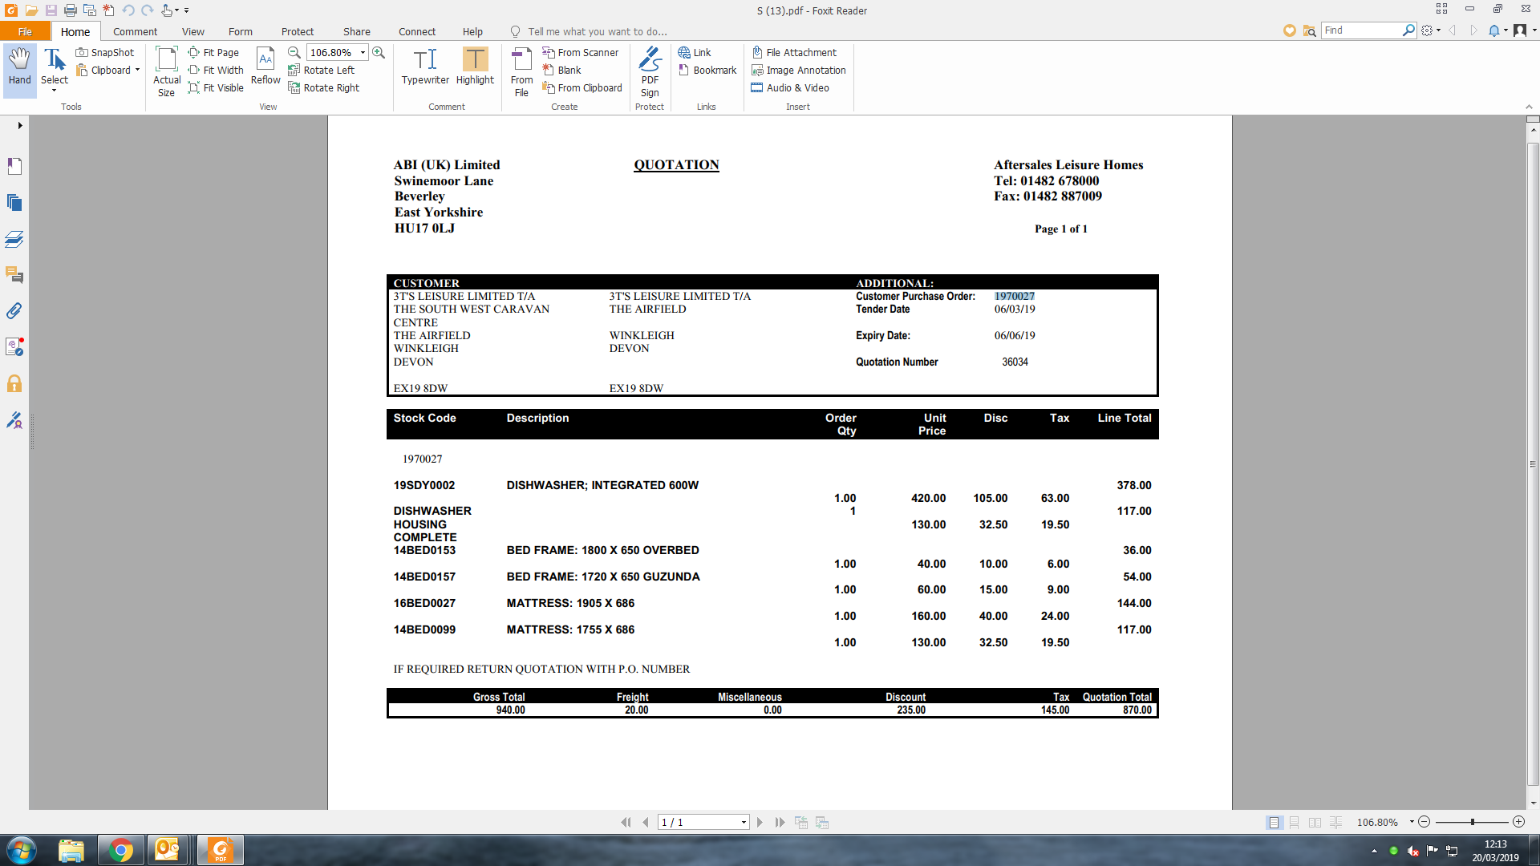Image resolution: width=1540 pixels, height=866 pixels.
Task: Open the Attachments paperclip panel
Action: pos(14,311)
